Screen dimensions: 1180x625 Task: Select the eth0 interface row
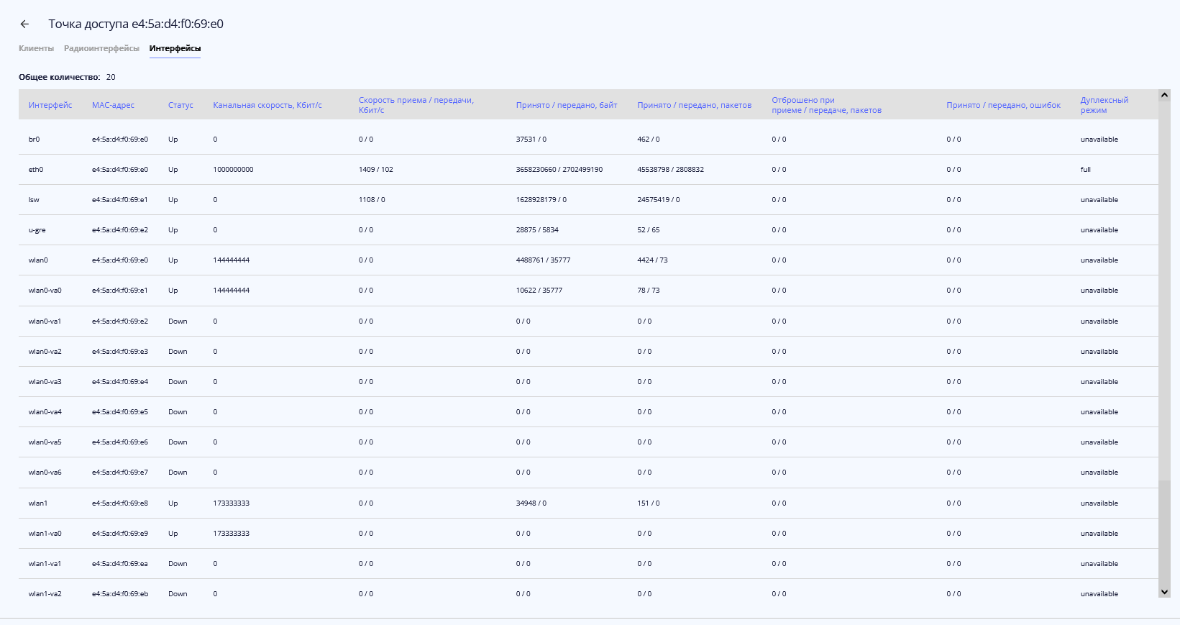pos(36,170)
